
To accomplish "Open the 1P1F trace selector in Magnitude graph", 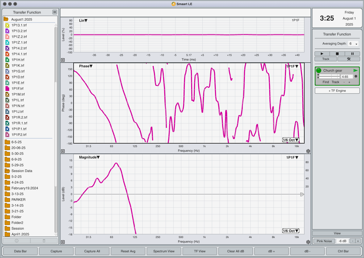I will 292,157.
